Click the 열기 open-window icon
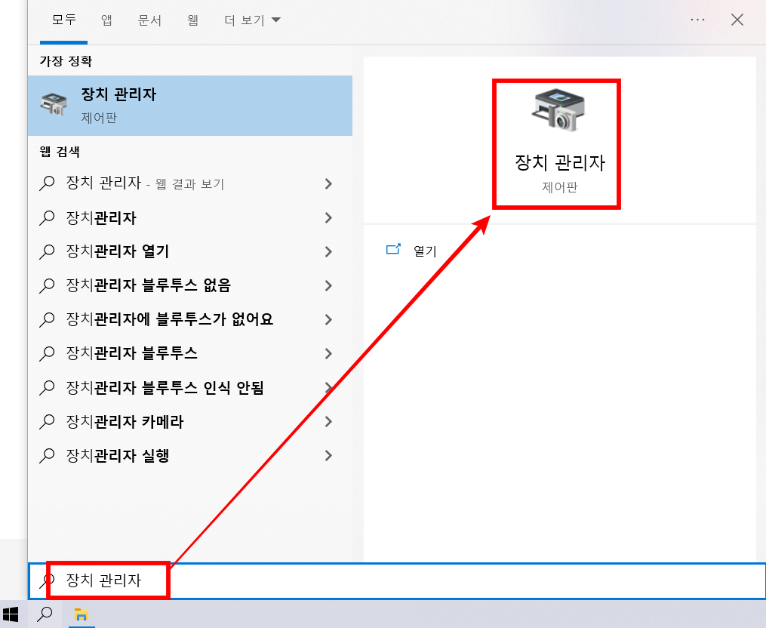Screen dimensions: 766x628 393,250
